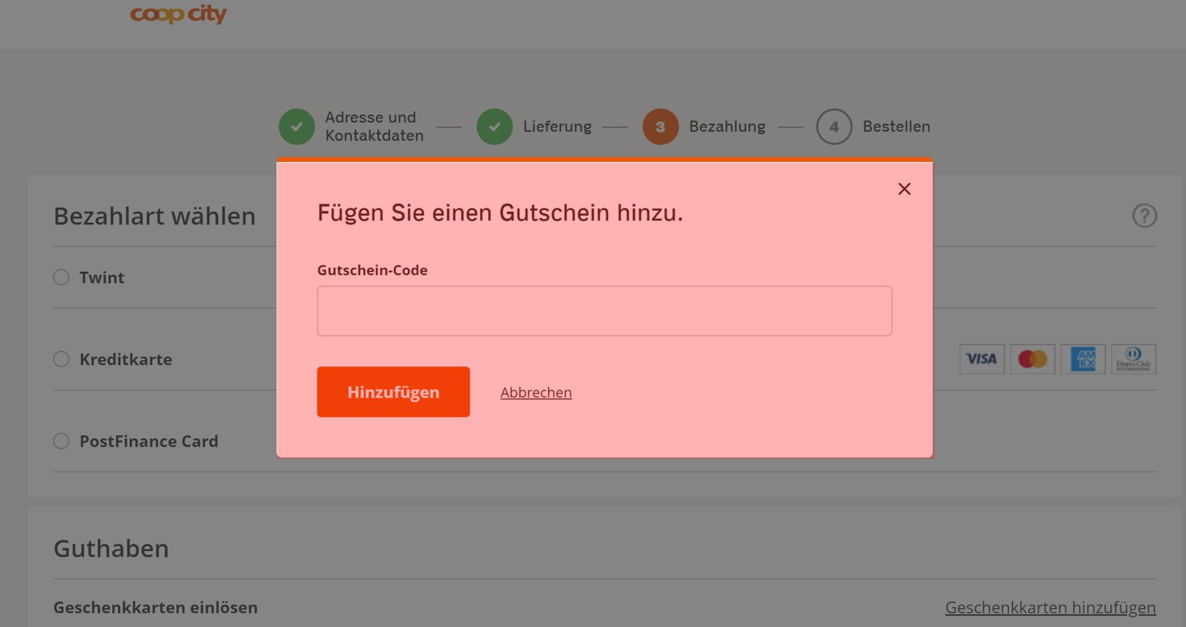The image size is (1186, 627).
Task: Go to Adresse und Kontaktdaten step label
Action: [374, 127]
